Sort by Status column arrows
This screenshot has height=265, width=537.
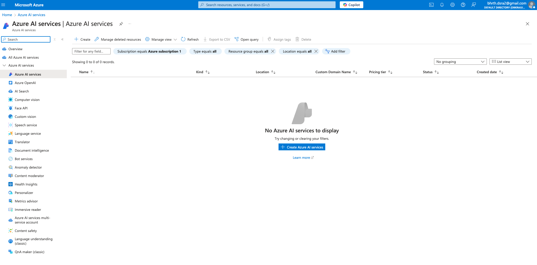pos(437,72)
